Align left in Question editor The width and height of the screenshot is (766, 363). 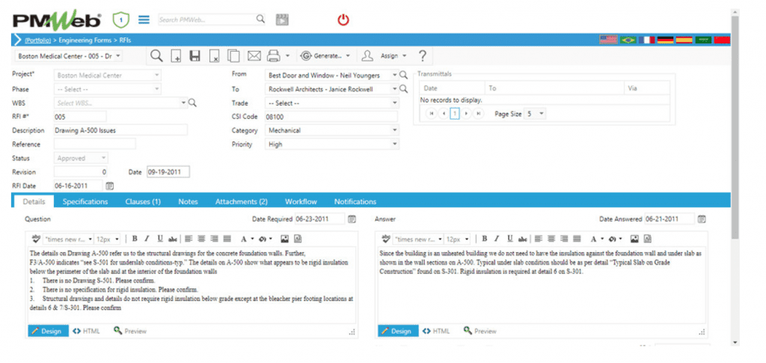pos(189,239)
